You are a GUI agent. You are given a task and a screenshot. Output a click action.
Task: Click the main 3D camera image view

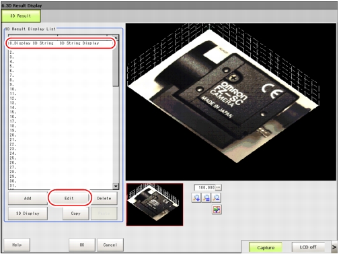[x=231, y=102]
